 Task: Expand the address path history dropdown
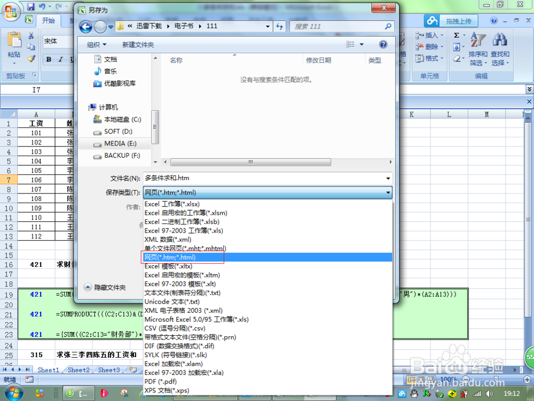tap(268, 26)
